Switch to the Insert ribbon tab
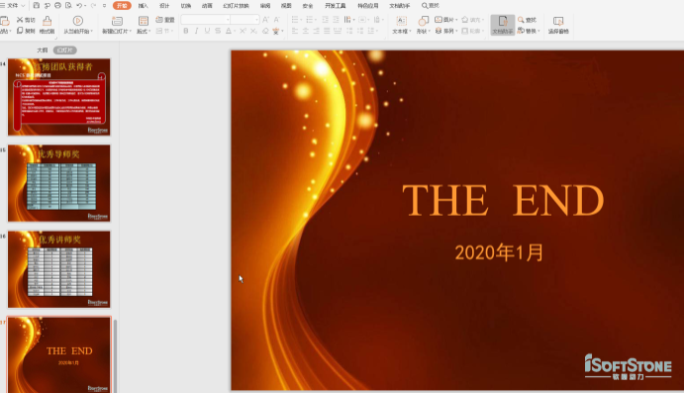Image resolution: width=684 pixels, height=393 pixels. [144, 6]
